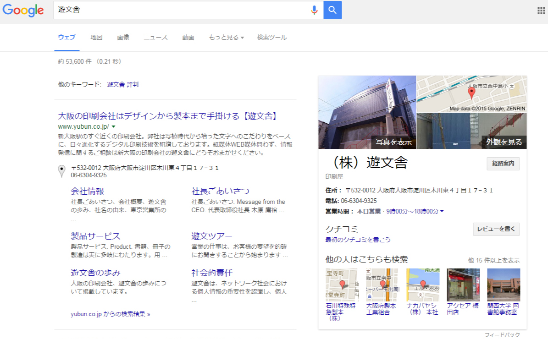Click the 経路案内 button
This screenshot has height=339, width=548.
(x=503, y=164)
